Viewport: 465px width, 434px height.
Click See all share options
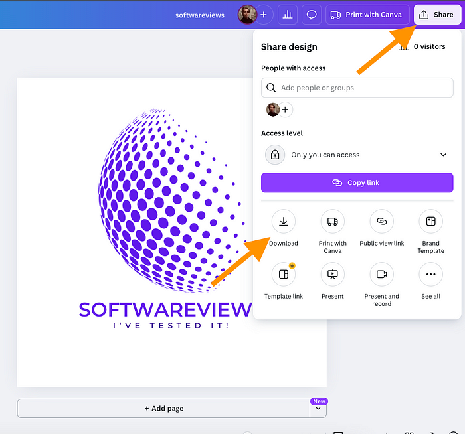tap(430, 274)
